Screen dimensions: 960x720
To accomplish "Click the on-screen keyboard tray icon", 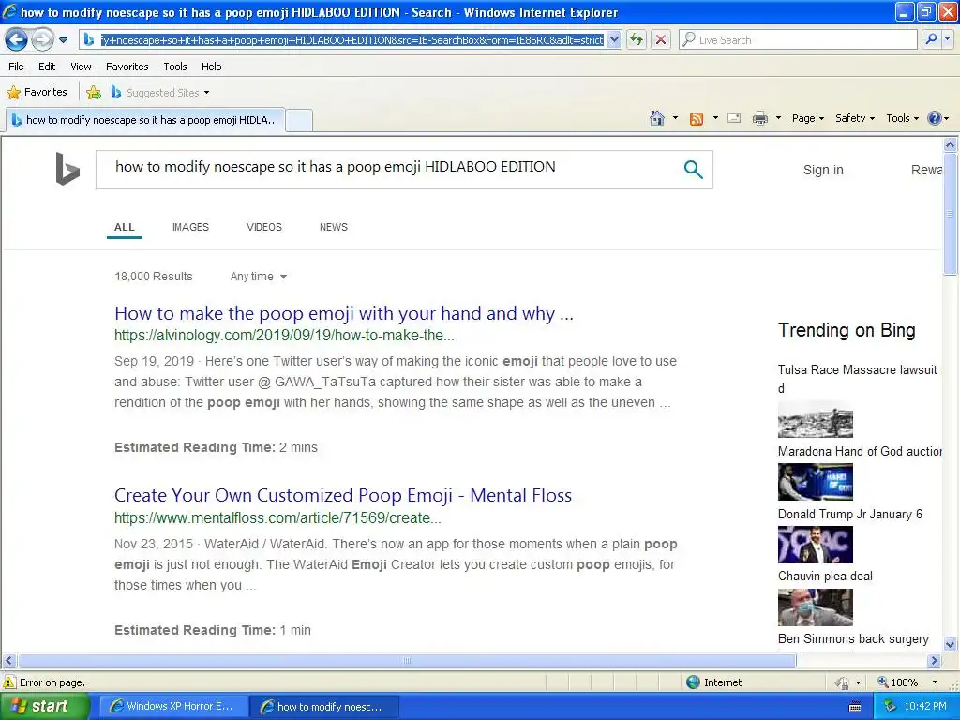I will pyautogui.click(x=855, y=707).
